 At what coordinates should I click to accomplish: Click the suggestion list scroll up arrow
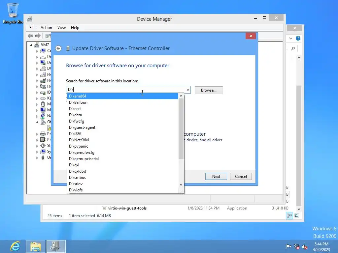point(181,96)
